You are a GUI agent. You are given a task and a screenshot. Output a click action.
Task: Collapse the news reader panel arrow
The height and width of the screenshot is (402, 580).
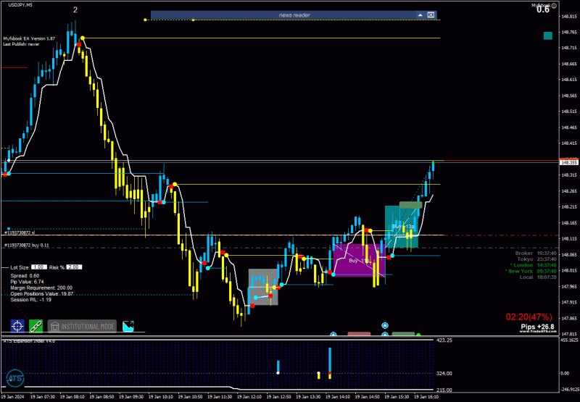click(420, 15)
